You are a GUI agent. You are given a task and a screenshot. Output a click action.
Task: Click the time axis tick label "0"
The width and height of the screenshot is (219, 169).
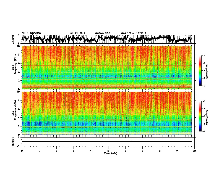22,151
